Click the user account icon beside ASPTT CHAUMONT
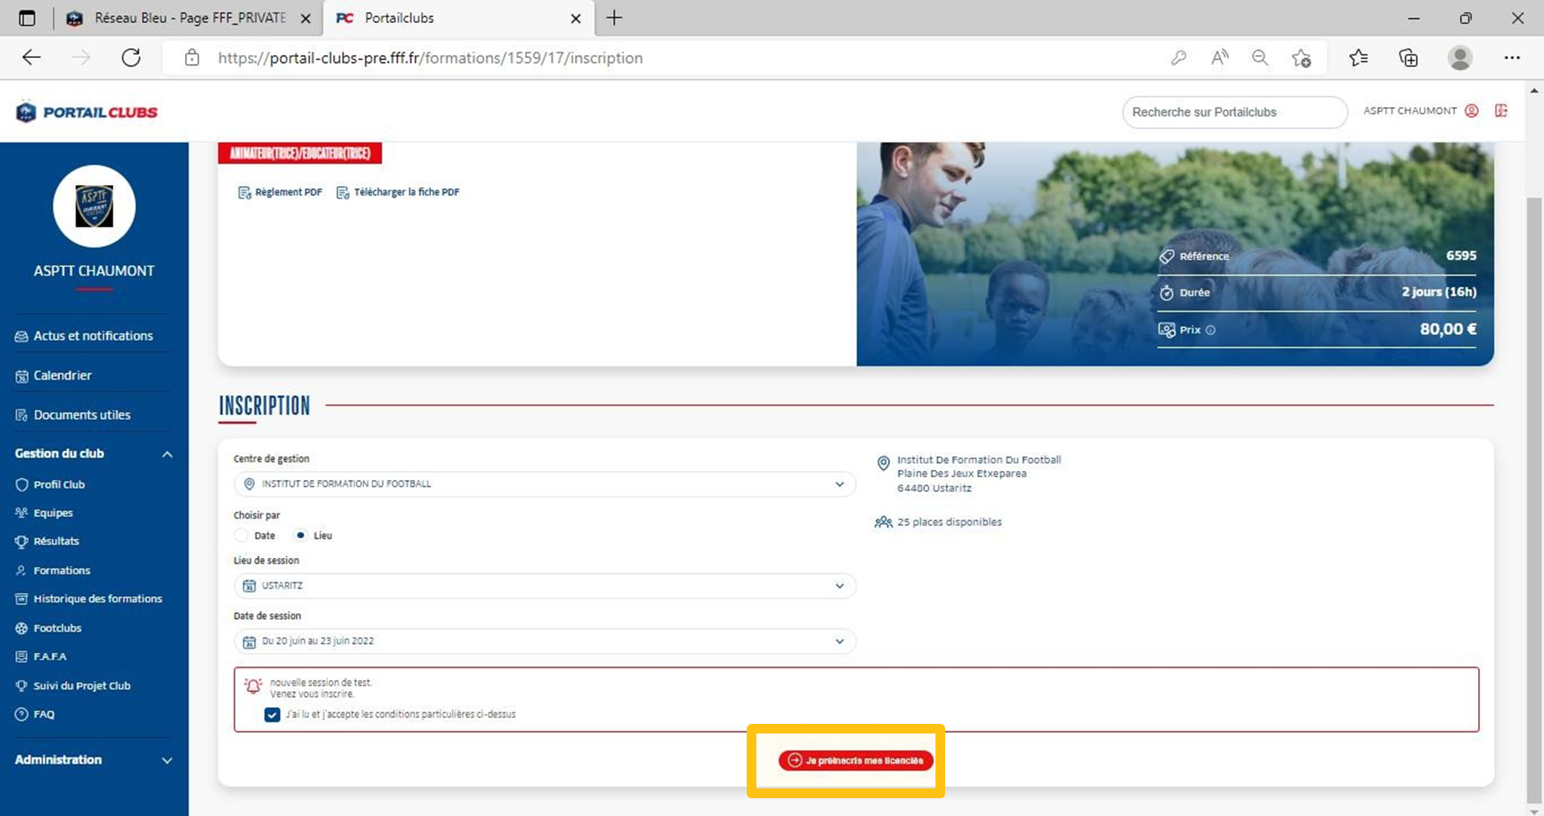Image resolution: width=1544 pixels, height=816 pixels. click(x=1471, y=111)
